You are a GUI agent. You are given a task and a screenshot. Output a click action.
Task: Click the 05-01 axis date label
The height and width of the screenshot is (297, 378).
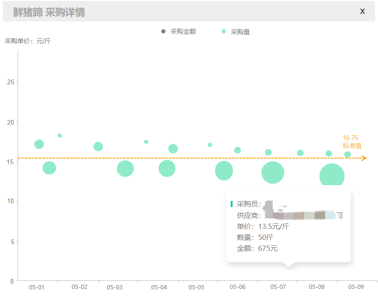[36, 287]
